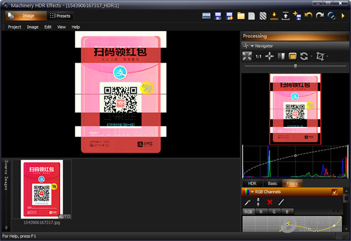The image size is (351, 241).
Task: Click scroll down arrow in filters panel
Action: 346,229
